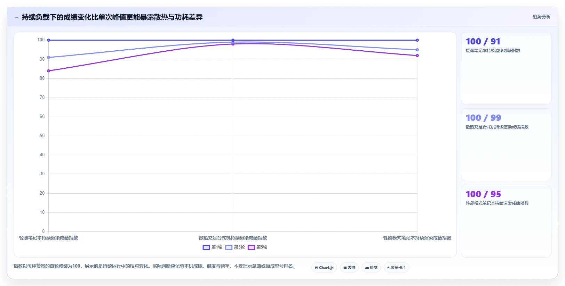Click the y-axis tick label 100
Viewport: 565px width, 286px height.
(41, 40)
